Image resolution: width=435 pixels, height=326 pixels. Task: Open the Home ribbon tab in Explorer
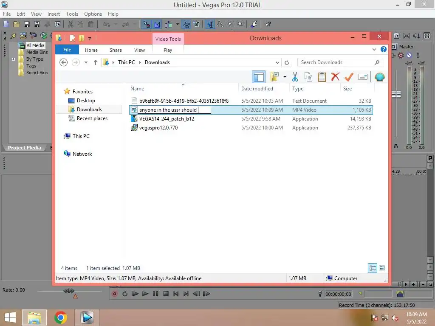(91, 50)
